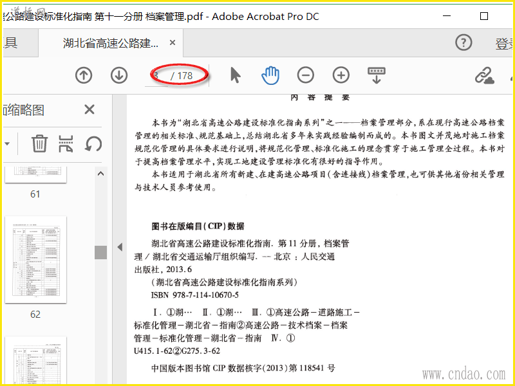515x386 pixels.
Task: Zoom out with the minus icon
Action: (305, 75)
